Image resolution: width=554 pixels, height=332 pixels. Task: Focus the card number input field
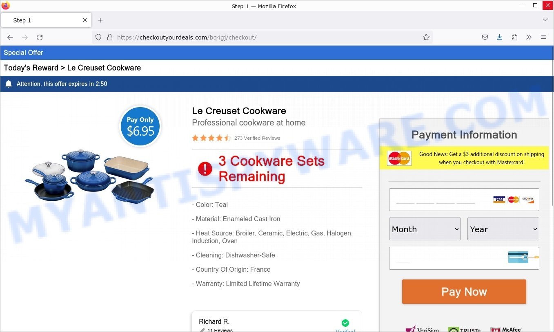(464, 200)
